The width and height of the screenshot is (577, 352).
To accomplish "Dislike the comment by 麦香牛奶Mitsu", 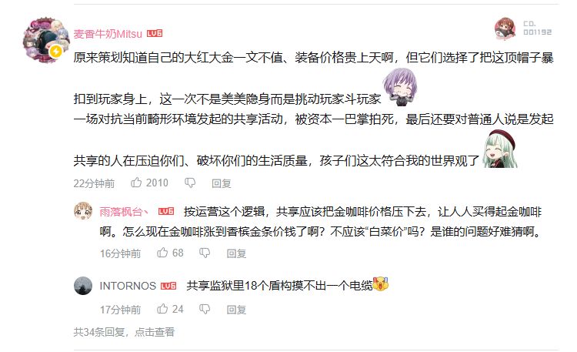I will (x=190, y=183).
